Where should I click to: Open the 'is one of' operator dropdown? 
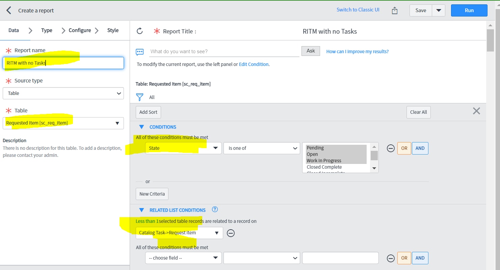click(x=262, y=148)
